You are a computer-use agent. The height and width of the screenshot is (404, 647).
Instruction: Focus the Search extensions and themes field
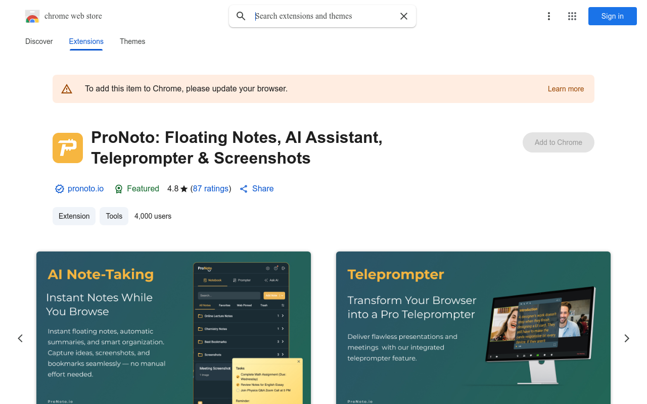[x=322, y=16]
